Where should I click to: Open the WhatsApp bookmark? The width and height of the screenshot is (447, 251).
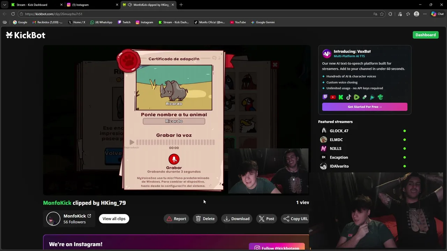click(101, 22)
